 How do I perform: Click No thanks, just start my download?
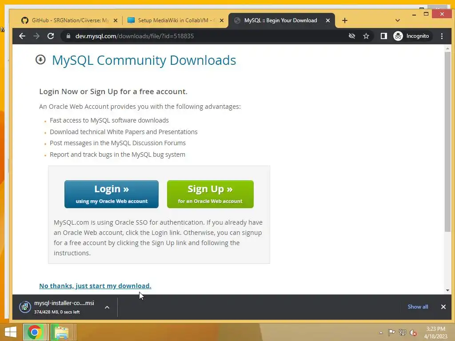[95, 286]
